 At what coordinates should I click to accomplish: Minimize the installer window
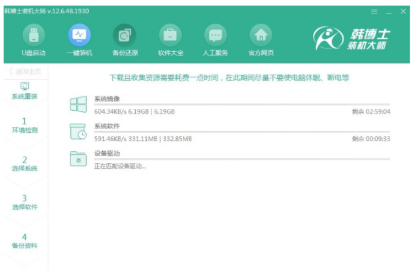coord(389,12)
